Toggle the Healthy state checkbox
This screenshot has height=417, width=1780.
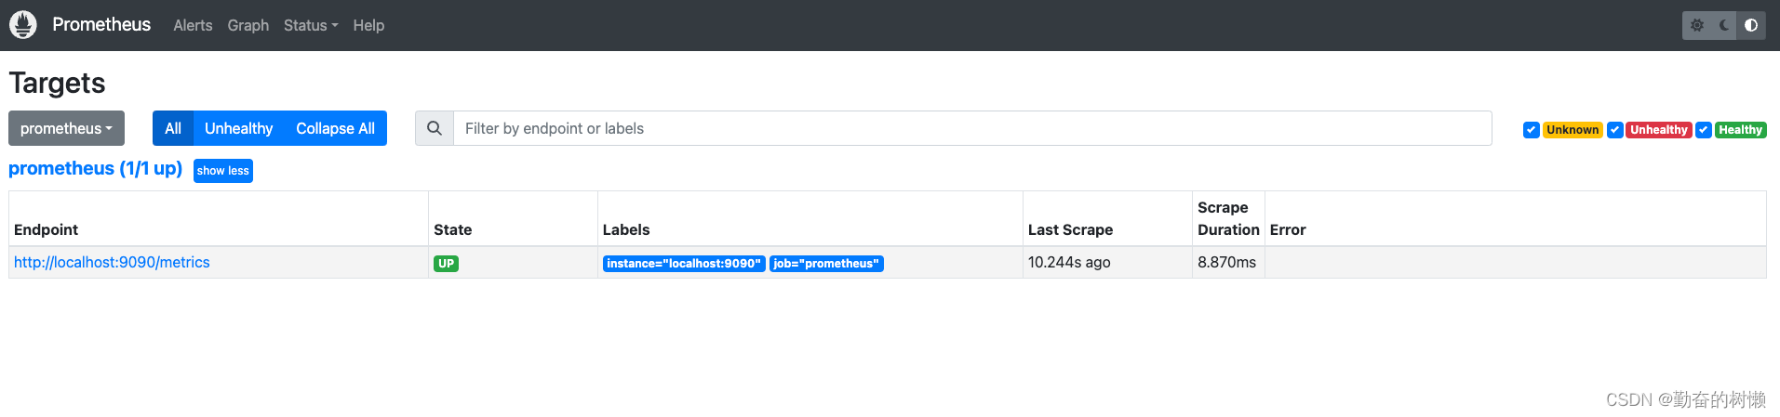point(1703,130)
